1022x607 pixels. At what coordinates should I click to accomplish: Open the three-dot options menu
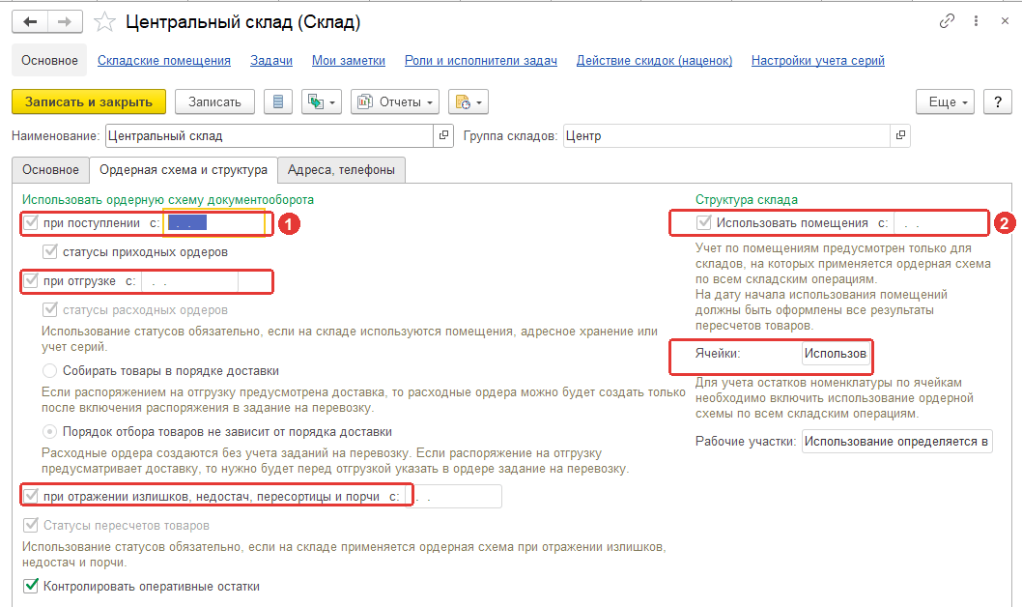pyautogui.click(x=976, y=21)
